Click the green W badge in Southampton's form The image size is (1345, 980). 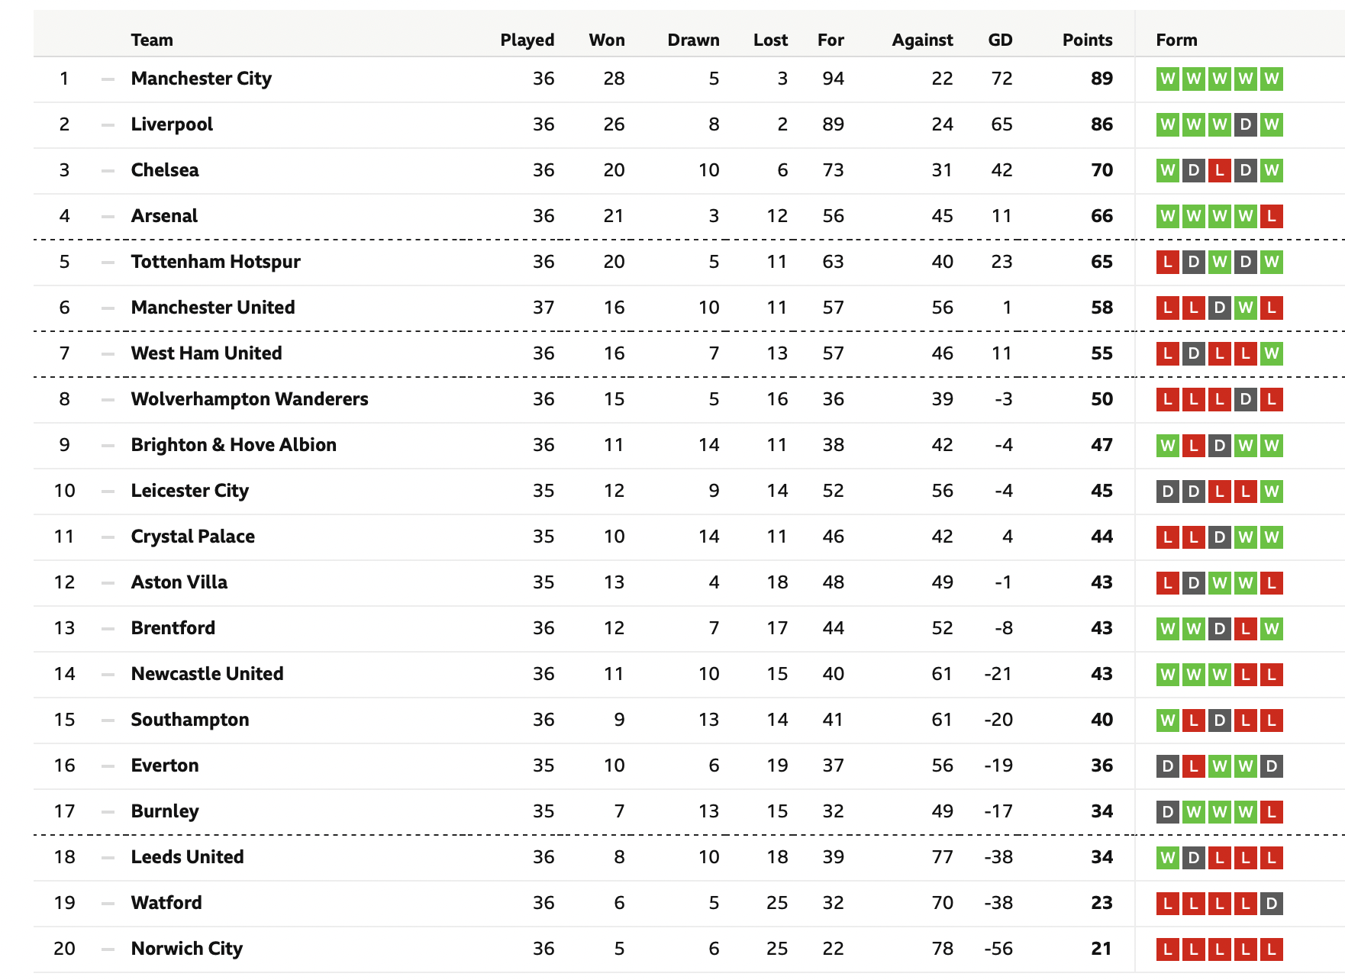pos(1168,720)
